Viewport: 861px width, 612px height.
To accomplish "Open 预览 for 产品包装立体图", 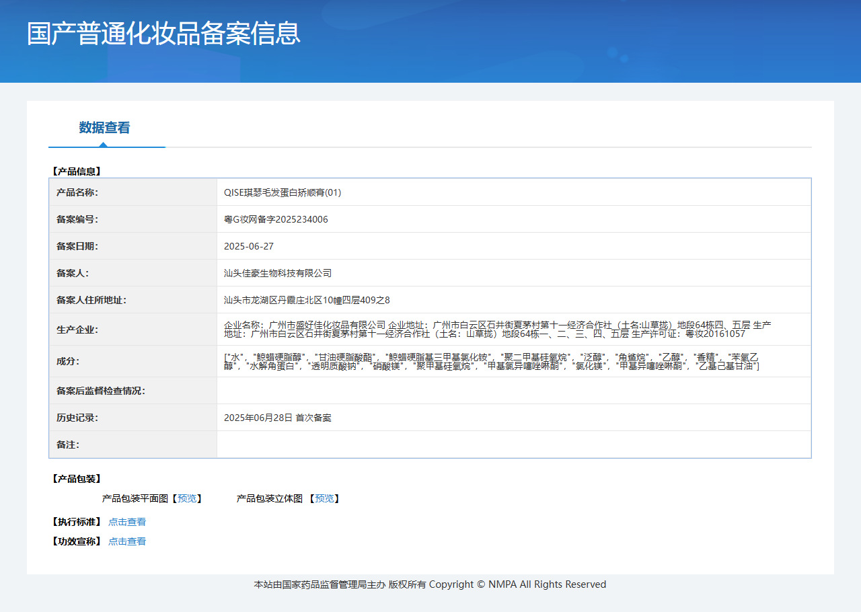I will 326,498.
